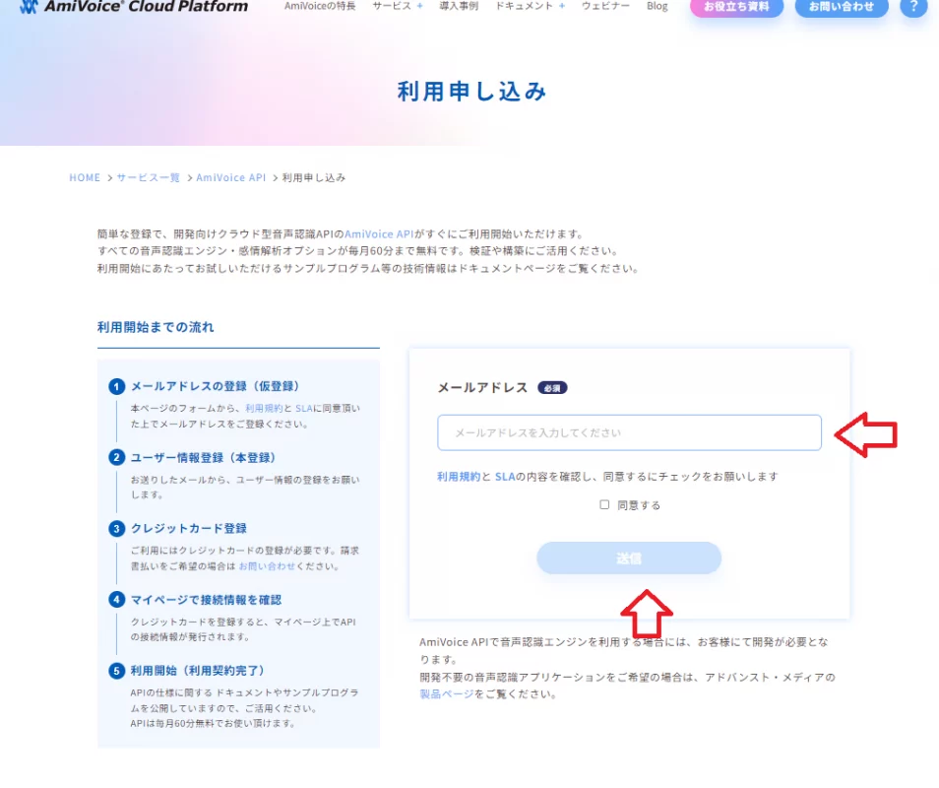Select ウェビナー in the top navigation
939x788 pixels.
pyautogui.click(x=605, y=6)
